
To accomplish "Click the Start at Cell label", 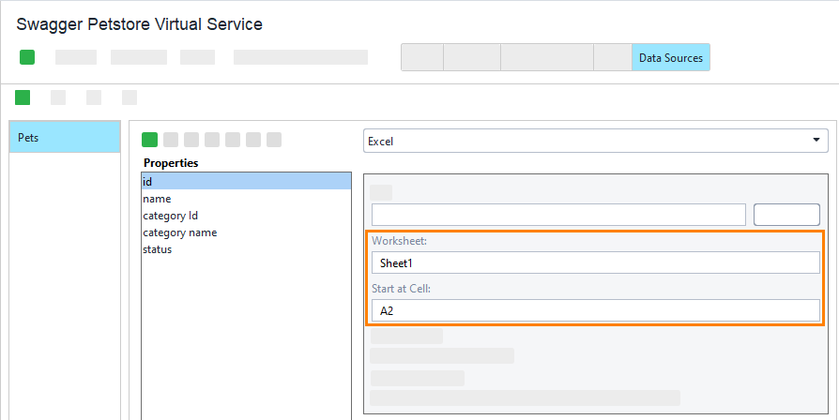I will click(x=402, y=289).
